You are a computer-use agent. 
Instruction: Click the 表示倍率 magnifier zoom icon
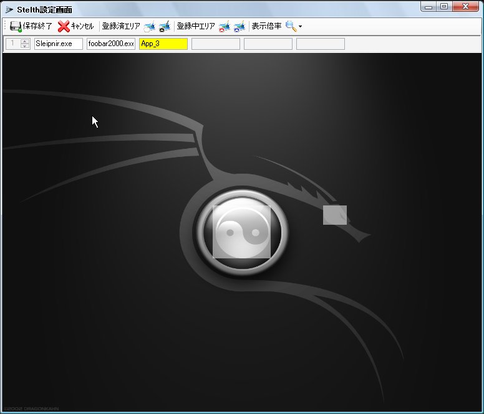point(291,27)
